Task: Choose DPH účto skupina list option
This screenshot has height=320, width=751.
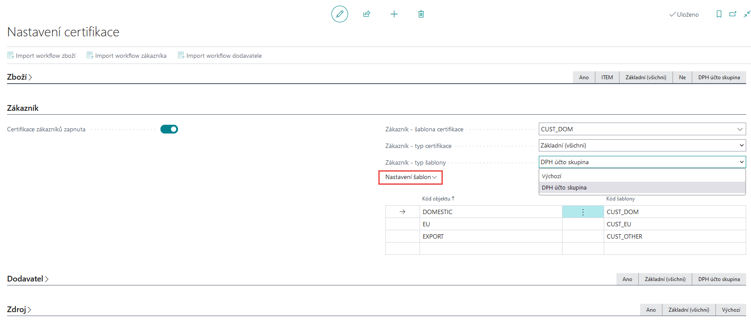Action: (x=564, y=187)
